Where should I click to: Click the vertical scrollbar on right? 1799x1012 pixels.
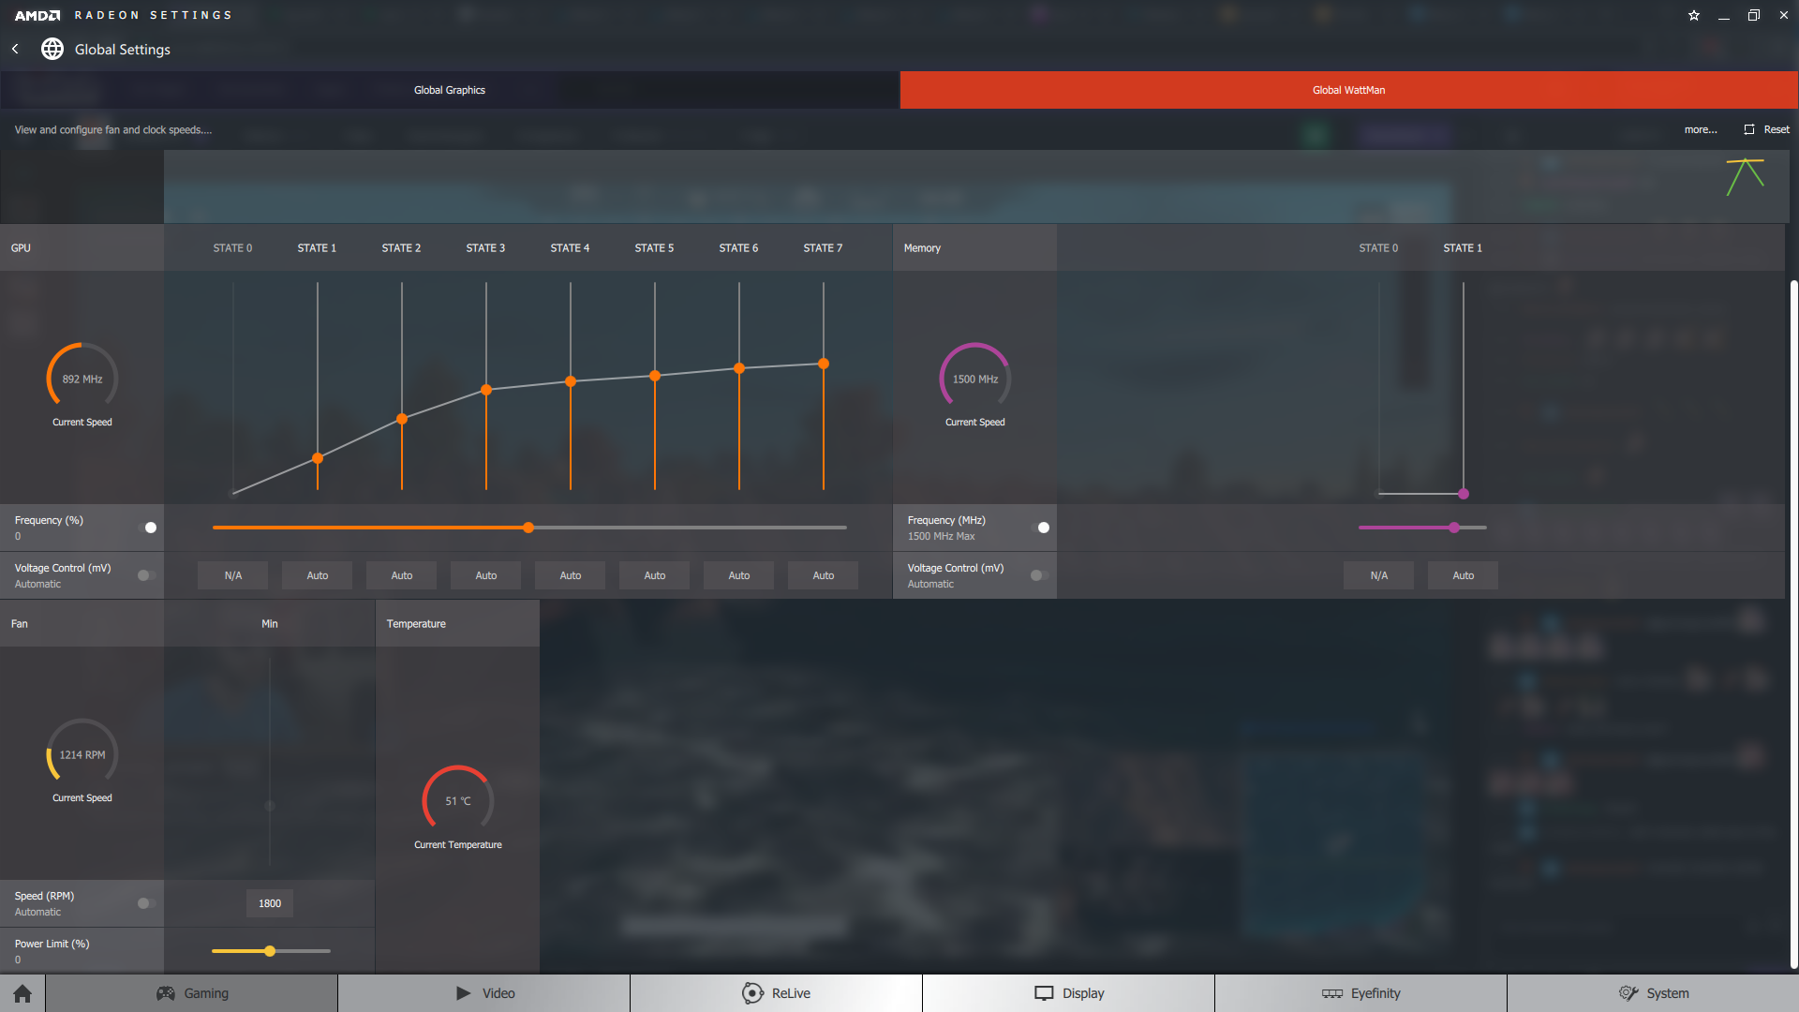[x=1793, y=623]
